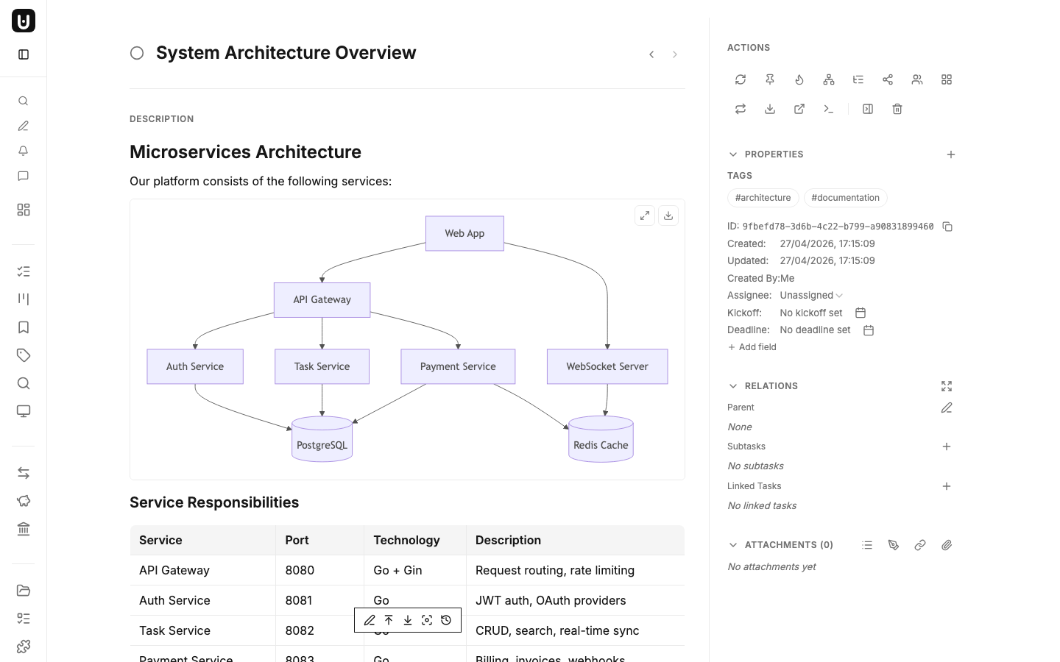Expand the diagram to fullscreen
1060x662 pixels.
[x=645, y=215]
